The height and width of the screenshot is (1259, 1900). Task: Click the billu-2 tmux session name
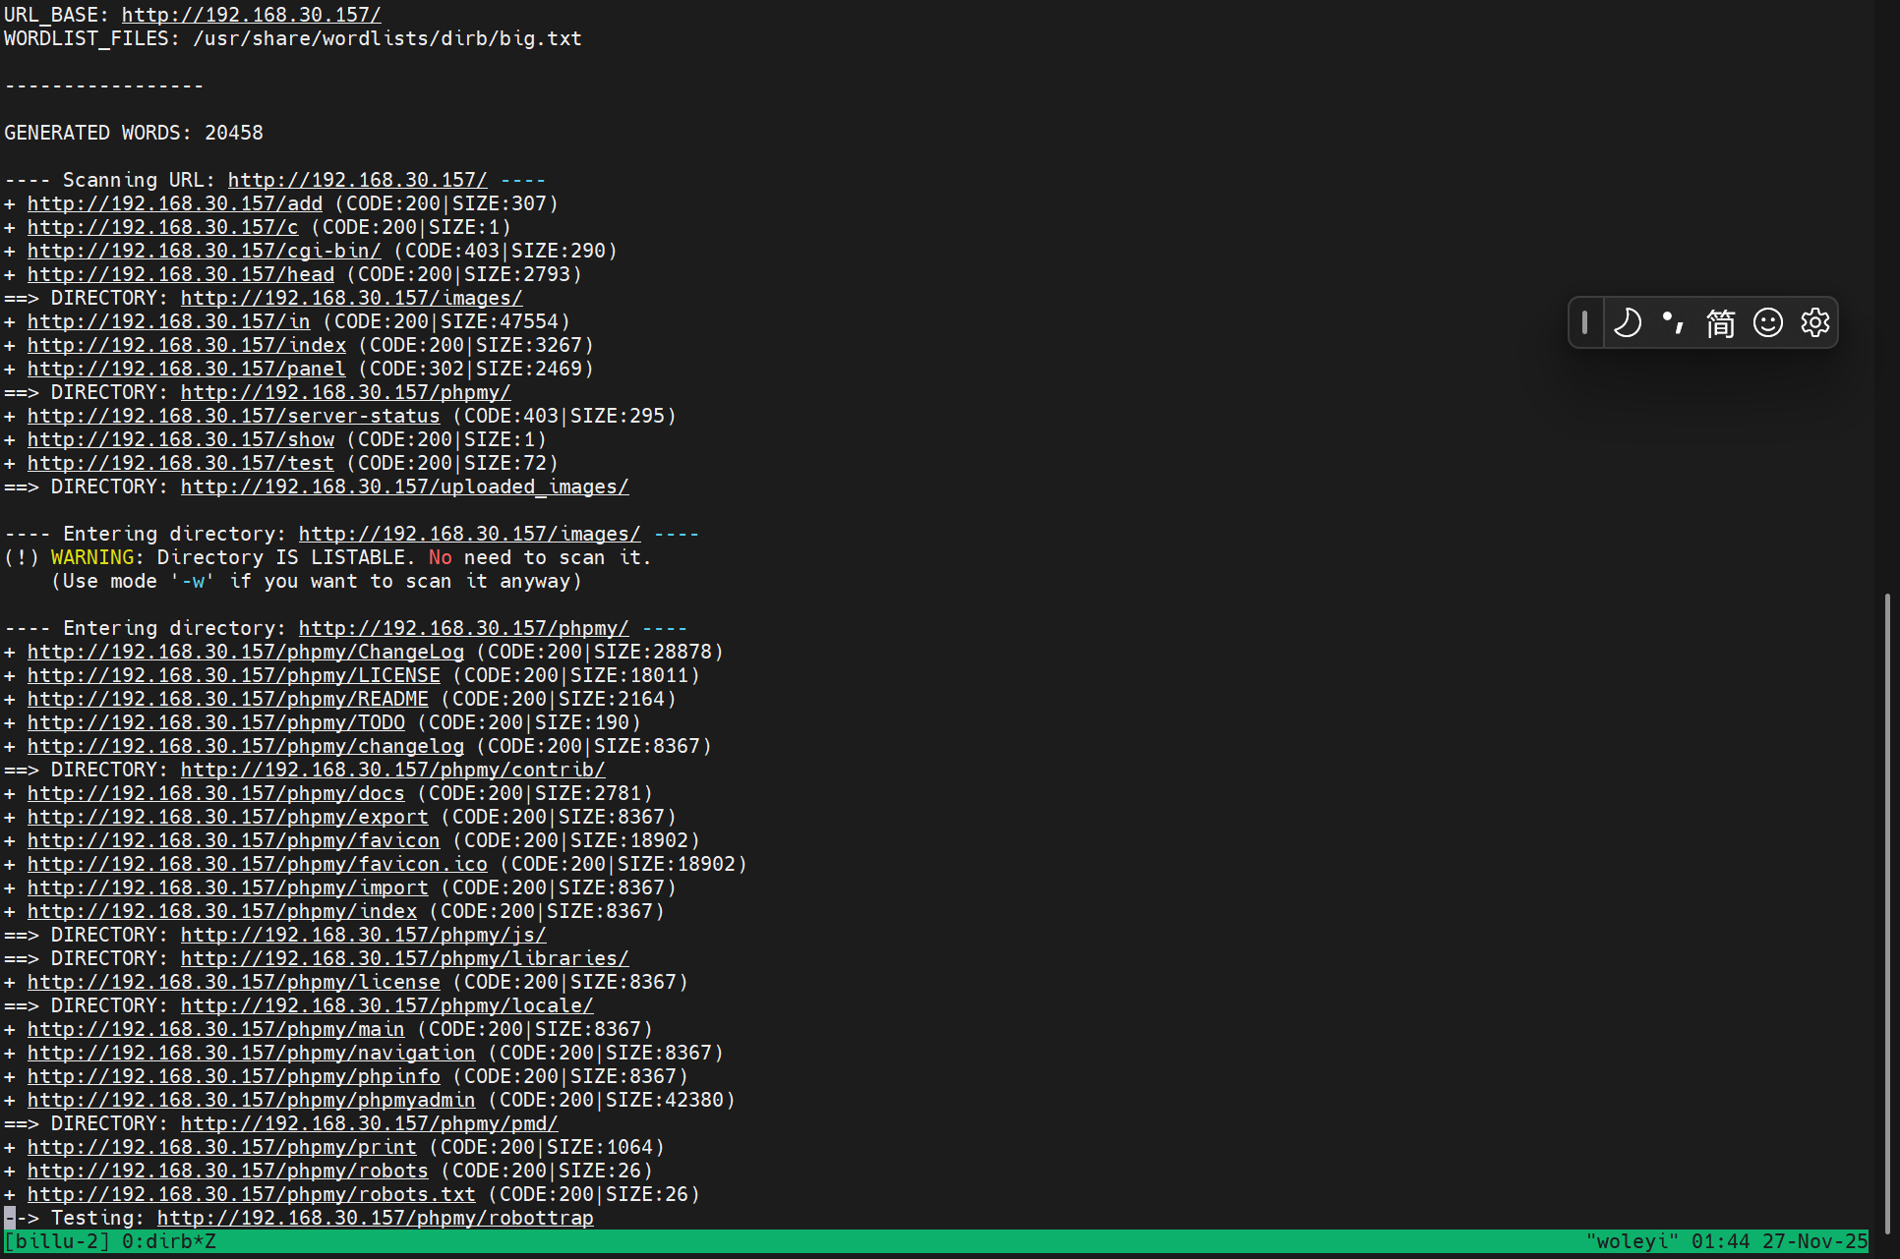click(57, 1241)
